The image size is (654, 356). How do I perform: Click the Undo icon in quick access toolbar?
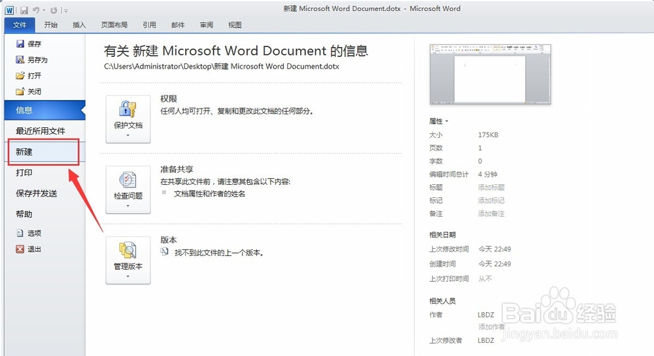tap(36, 10)
